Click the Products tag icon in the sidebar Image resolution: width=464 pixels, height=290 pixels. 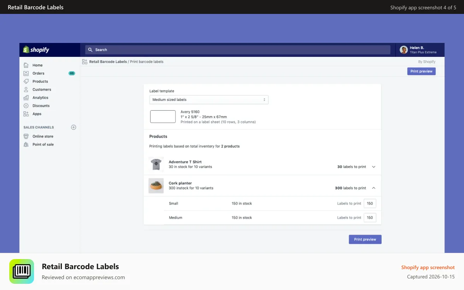(x=26, y=81)
